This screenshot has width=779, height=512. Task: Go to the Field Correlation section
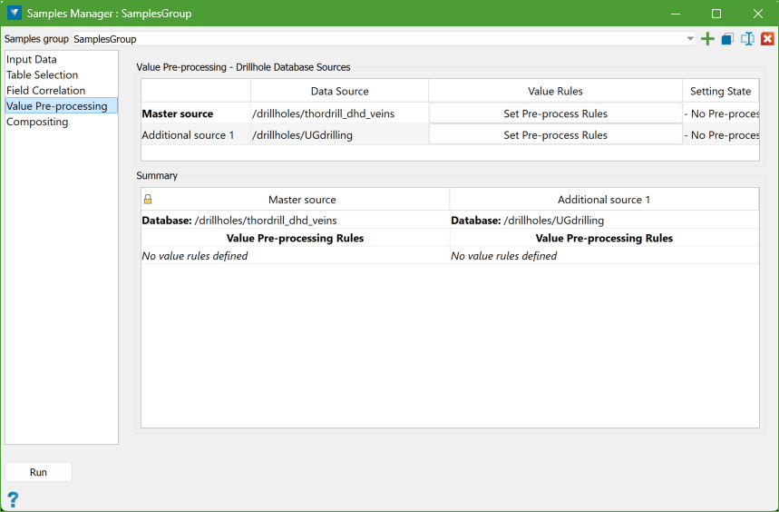point(45,90)
